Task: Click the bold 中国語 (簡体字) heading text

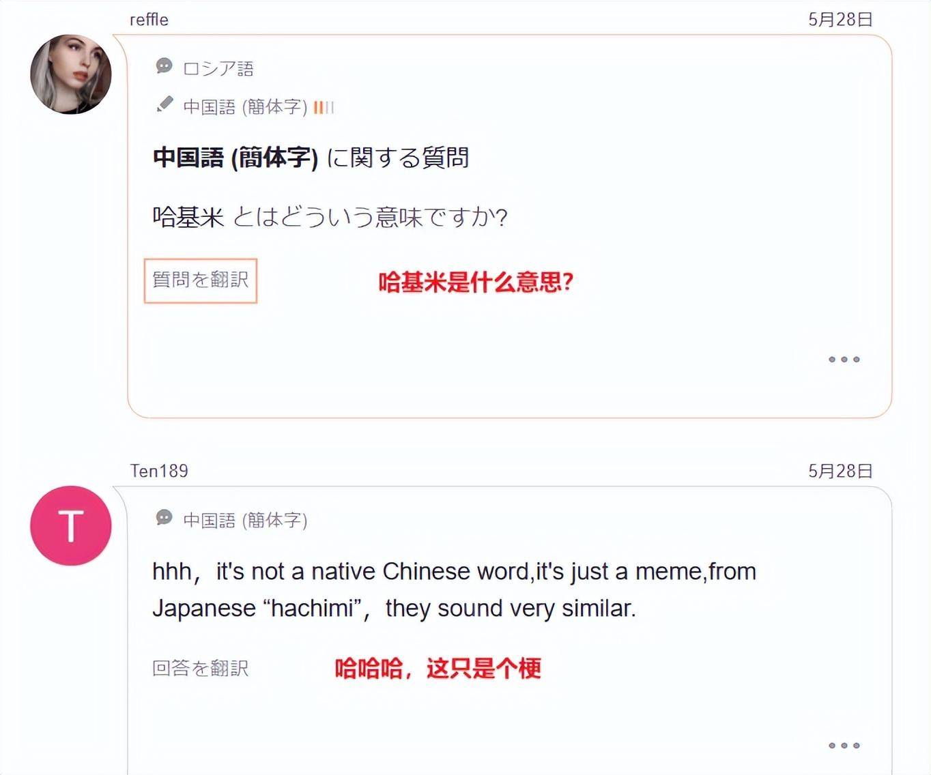Action: (x=235, y=158)
